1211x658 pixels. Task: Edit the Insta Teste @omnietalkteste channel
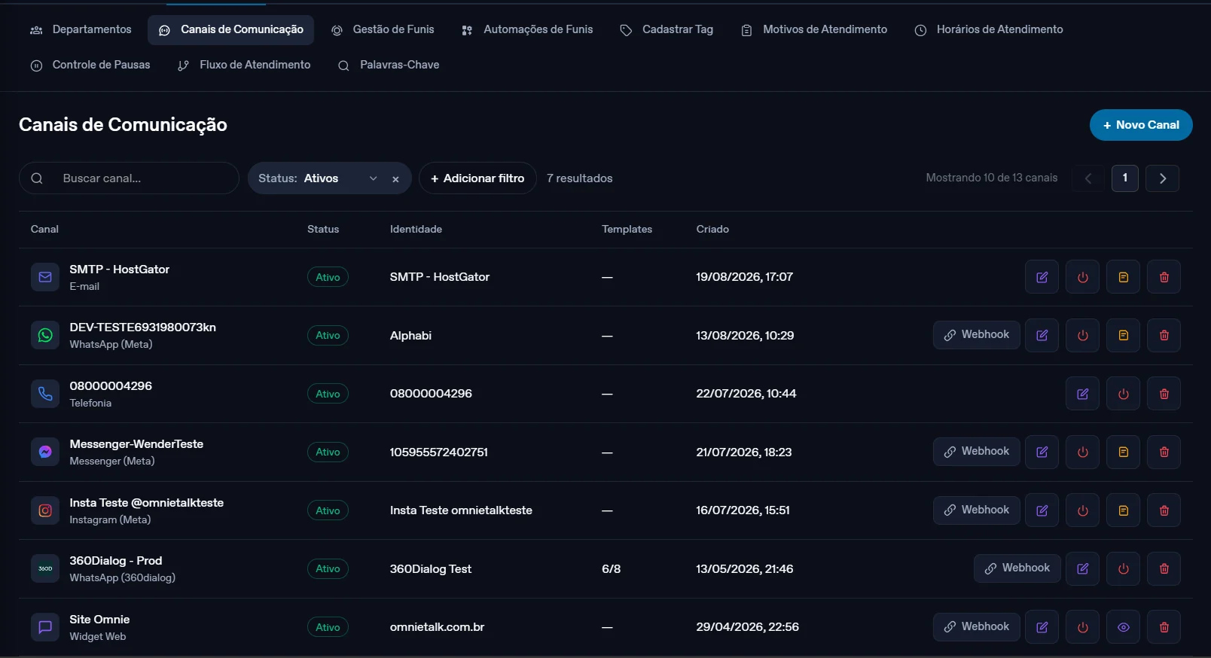coord(1042,510)
